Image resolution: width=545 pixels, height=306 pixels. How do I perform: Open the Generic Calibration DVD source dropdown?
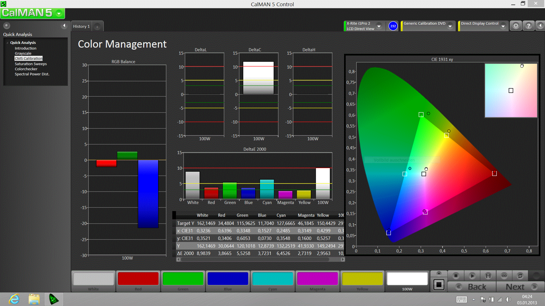[450, 26]
